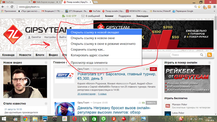Open Paint from the taskbar

(133, 119)
